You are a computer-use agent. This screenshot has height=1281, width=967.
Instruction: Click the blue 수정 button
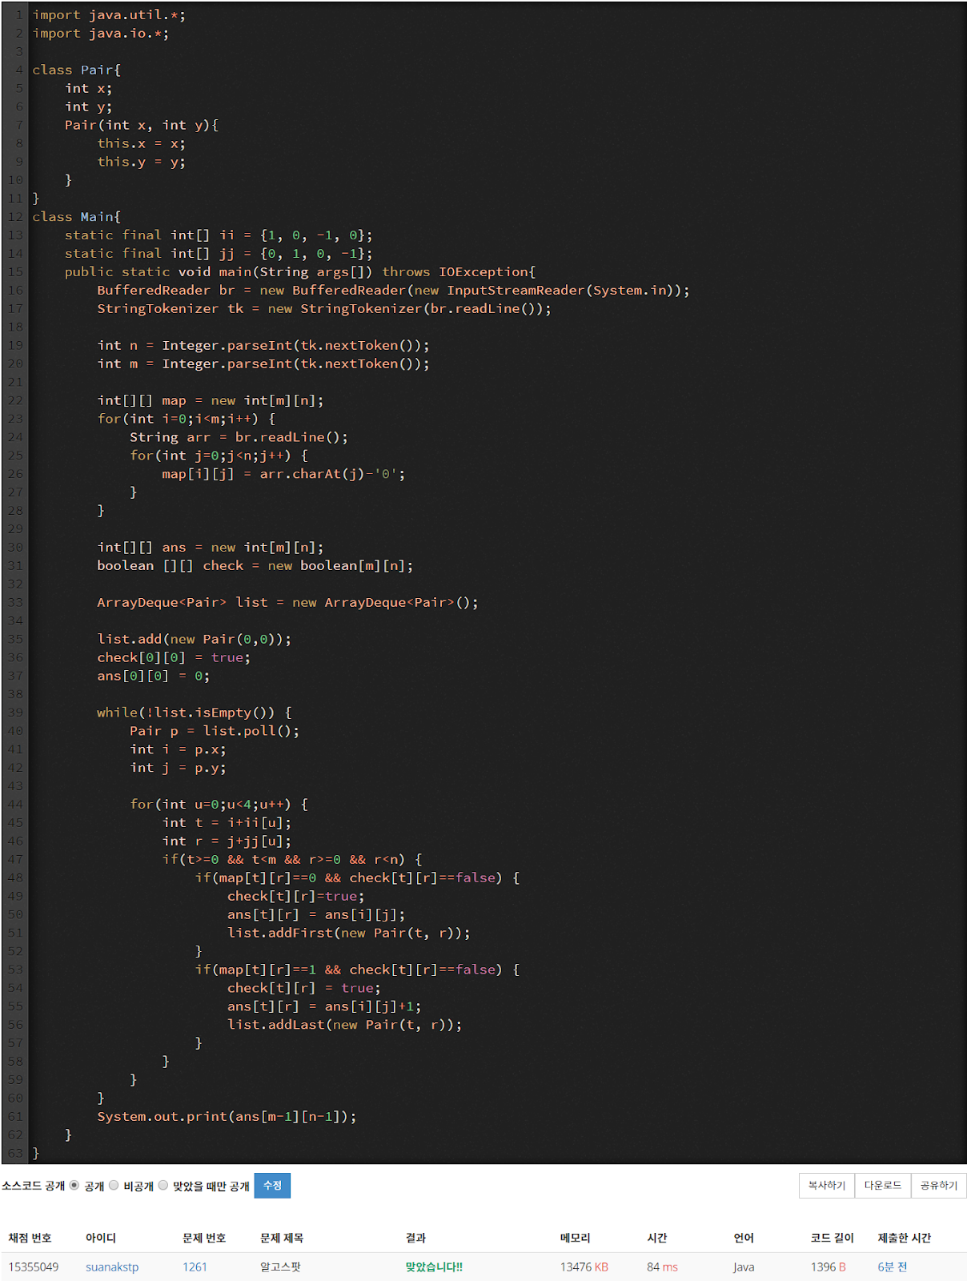tap(272, 1185)
